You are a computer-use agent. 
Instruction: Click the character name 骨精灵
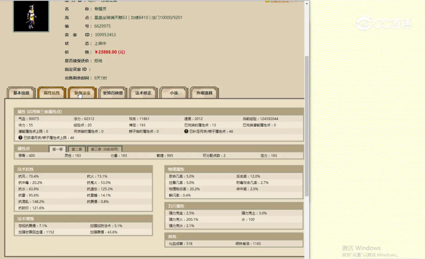(x=101, y=9)
